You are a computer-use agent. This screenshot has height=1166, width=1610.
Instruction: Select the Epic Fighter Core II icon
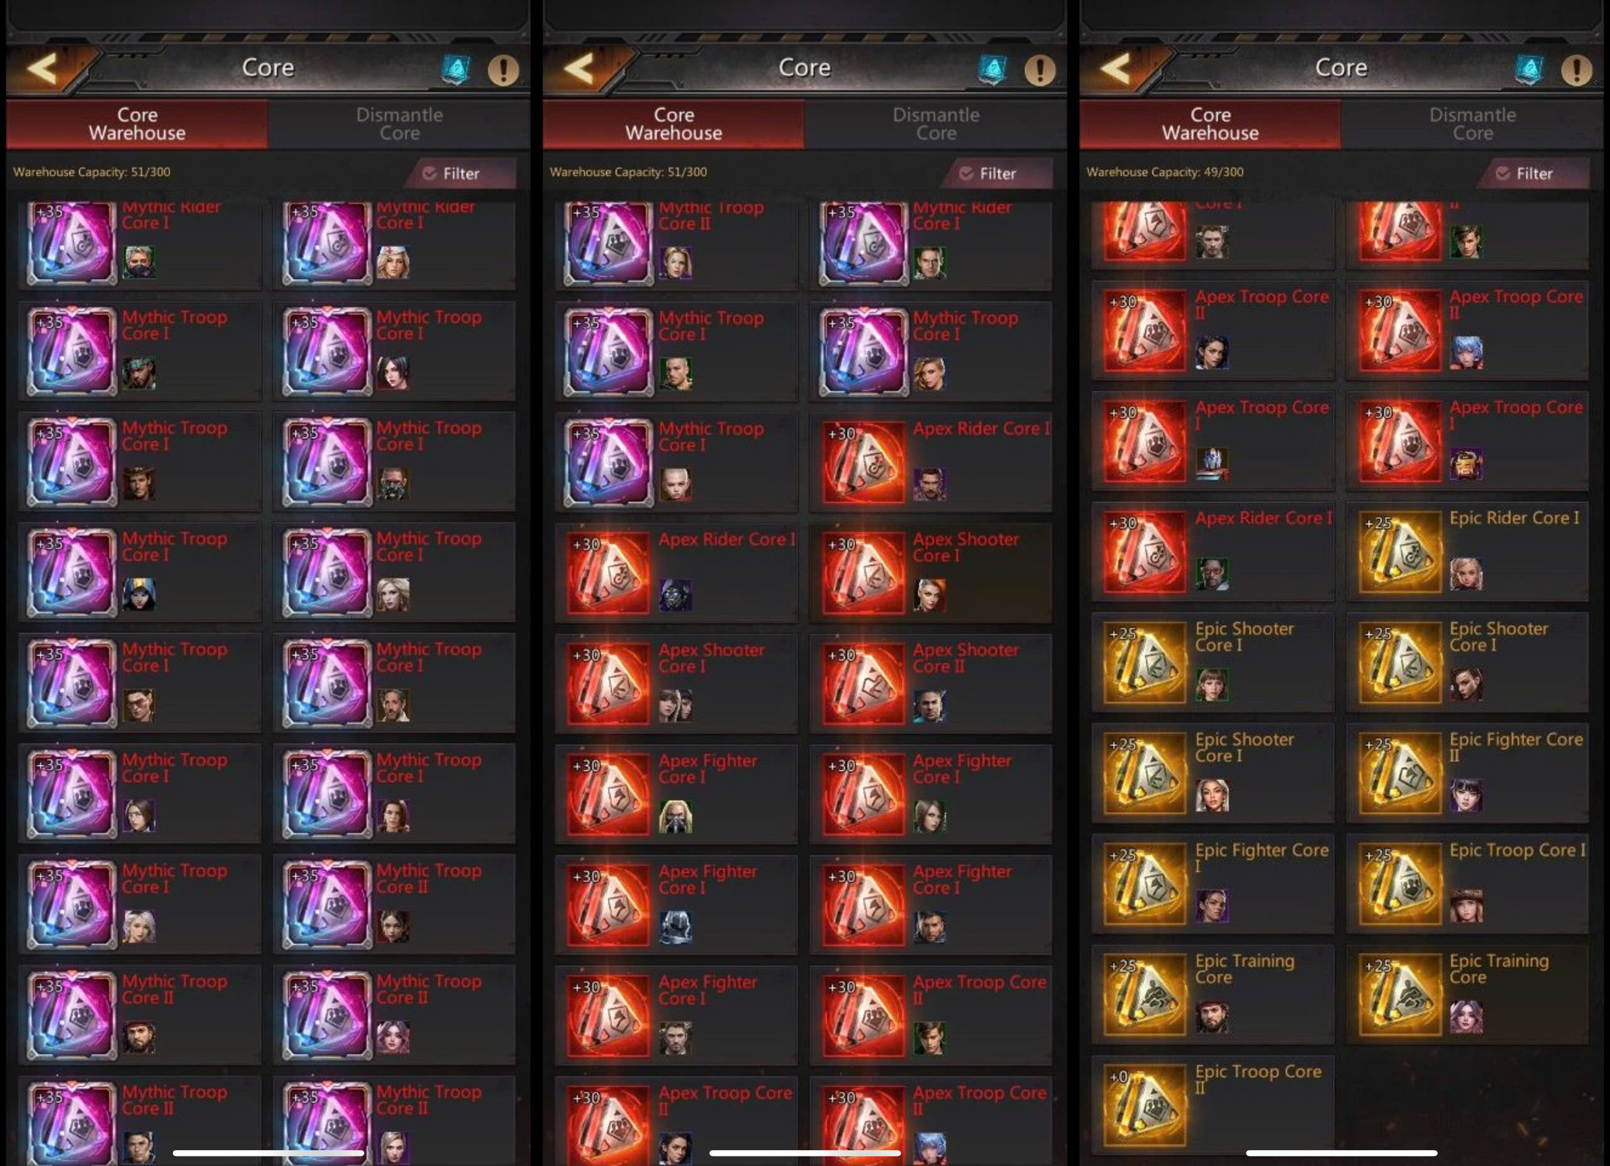point(1400,774)
